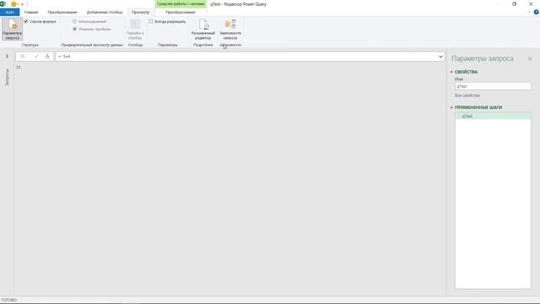The image size is (540, 304).
Task: Click the fx add step icon
Action: pos(47,57)
